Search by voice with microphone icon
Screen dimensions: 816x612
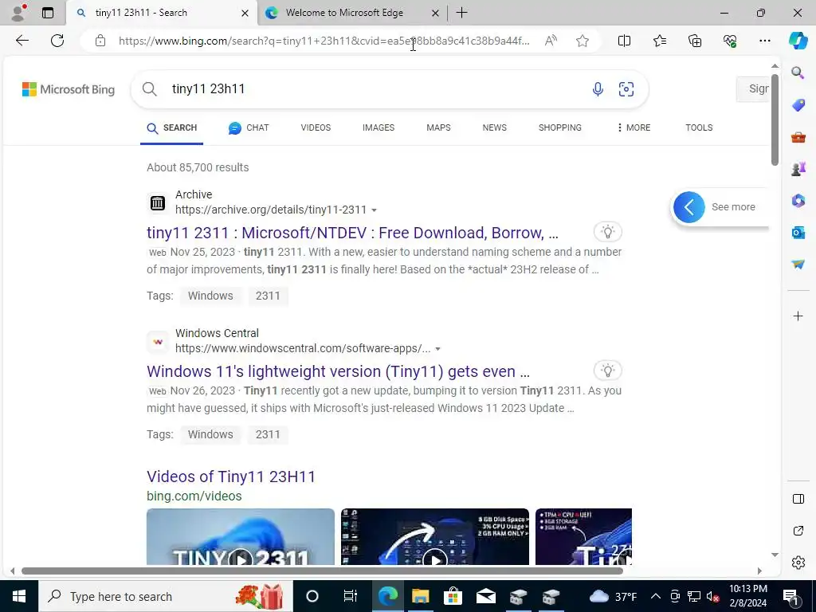click(x=598, y=89)
